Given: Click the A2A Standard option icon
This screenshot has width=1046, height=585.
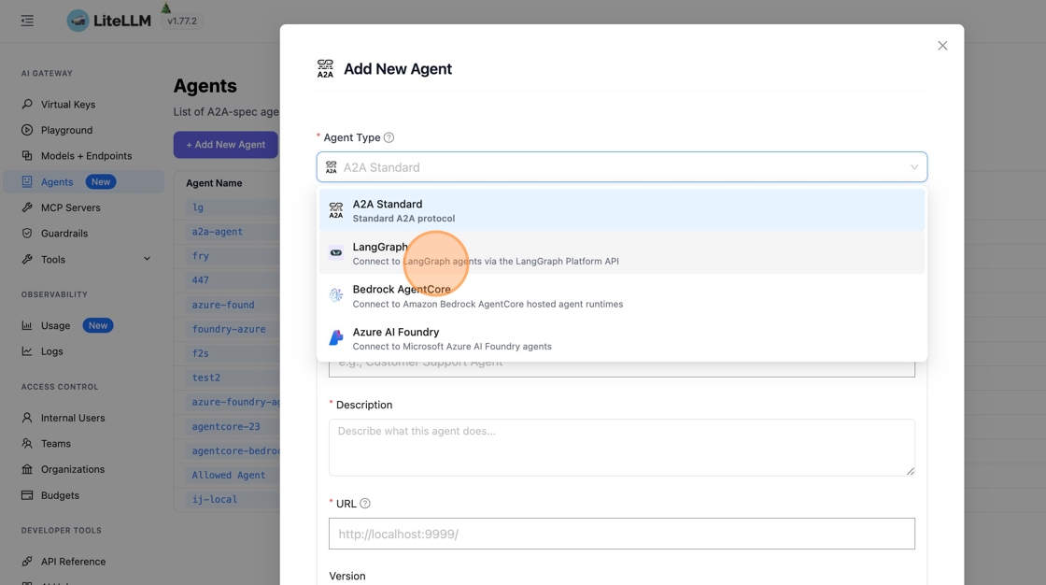Looking at the screenshot, I should pyautogui.click(x=336, y=210).
